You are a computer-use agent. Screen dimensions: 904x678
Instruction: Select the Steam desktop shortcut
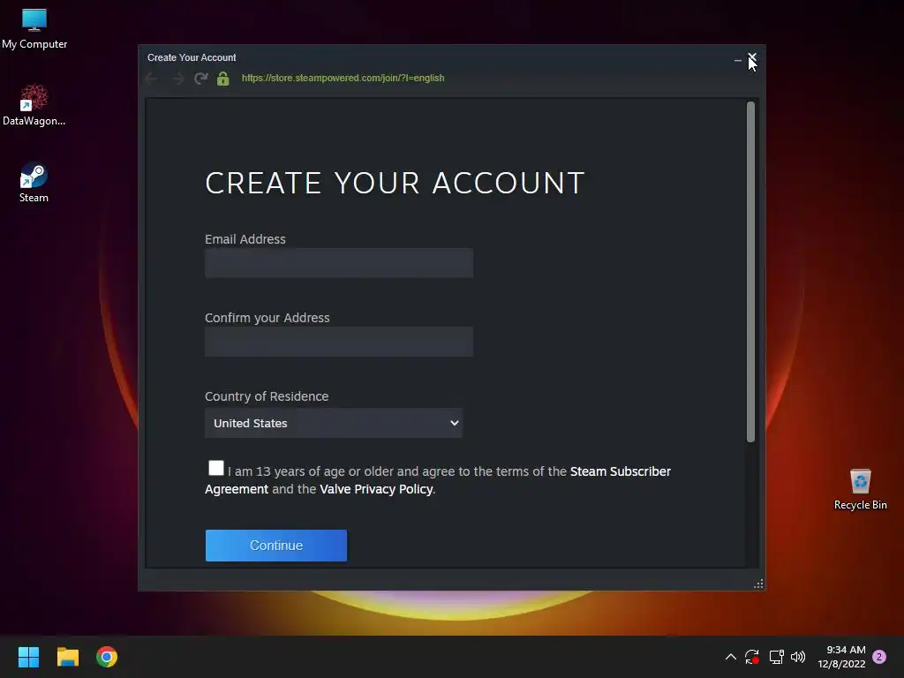pyautogui.click(x=34, y=182)
